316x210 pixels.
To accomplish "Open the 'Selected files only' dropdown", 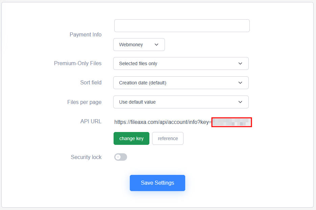I will (181, 63).
